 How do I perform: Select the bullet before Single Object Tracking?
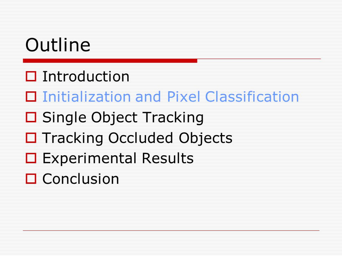31,117
